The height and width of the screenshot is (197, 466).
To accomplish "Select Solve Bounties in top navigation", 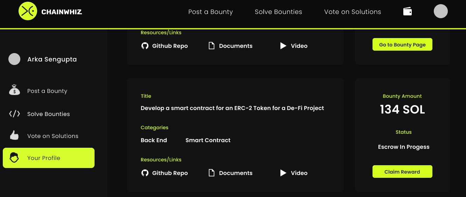I will tap(278, 12).
